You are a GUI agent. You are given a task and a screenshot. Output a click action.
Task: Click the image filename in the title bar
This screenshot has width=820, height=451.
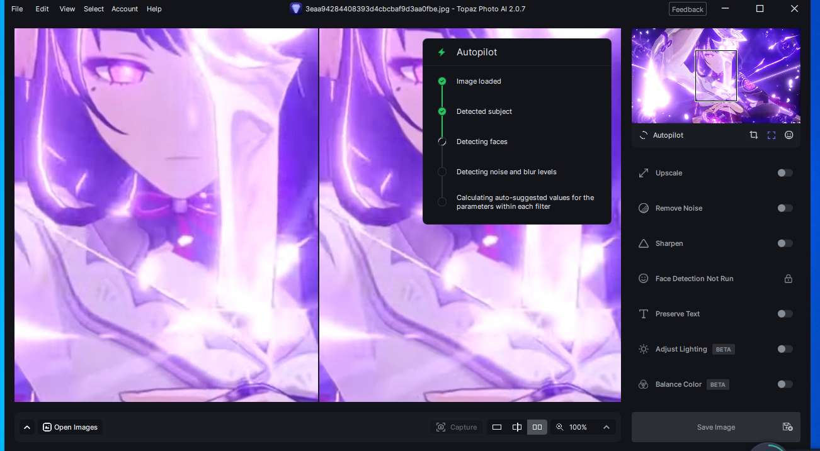[x=377, y=9]
